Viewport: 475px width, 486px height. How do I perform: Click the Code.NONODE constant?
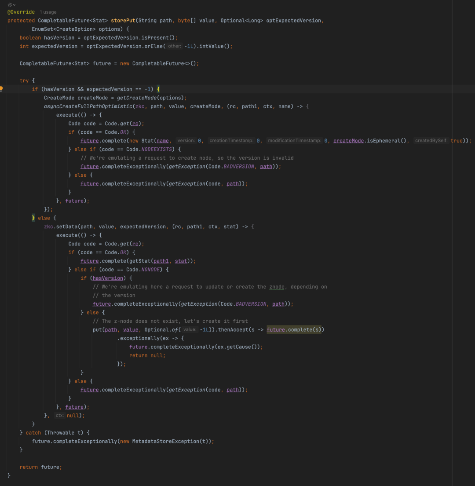click(x=143, y=270)
